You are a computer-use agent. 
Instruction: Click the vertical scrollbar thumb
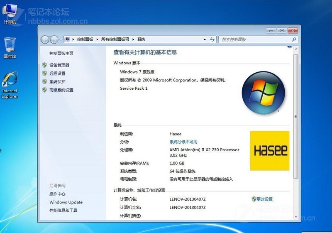pyautogui.click(x=296, y=116)
